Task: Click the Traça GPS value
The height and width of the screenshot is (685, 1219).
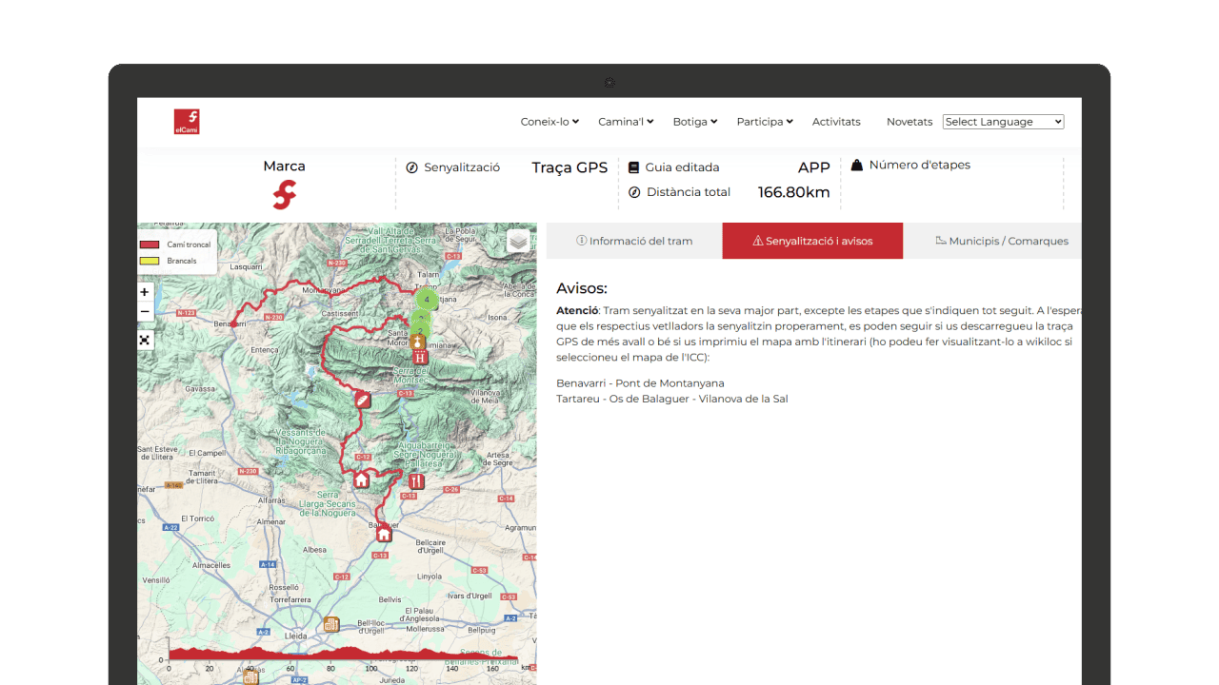Action: [x=570, y=167]
